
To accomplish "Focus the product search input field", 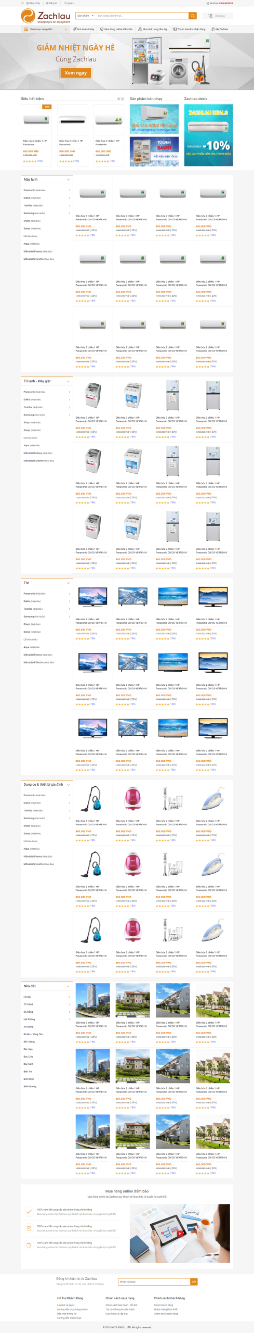I will click(142, 16).
